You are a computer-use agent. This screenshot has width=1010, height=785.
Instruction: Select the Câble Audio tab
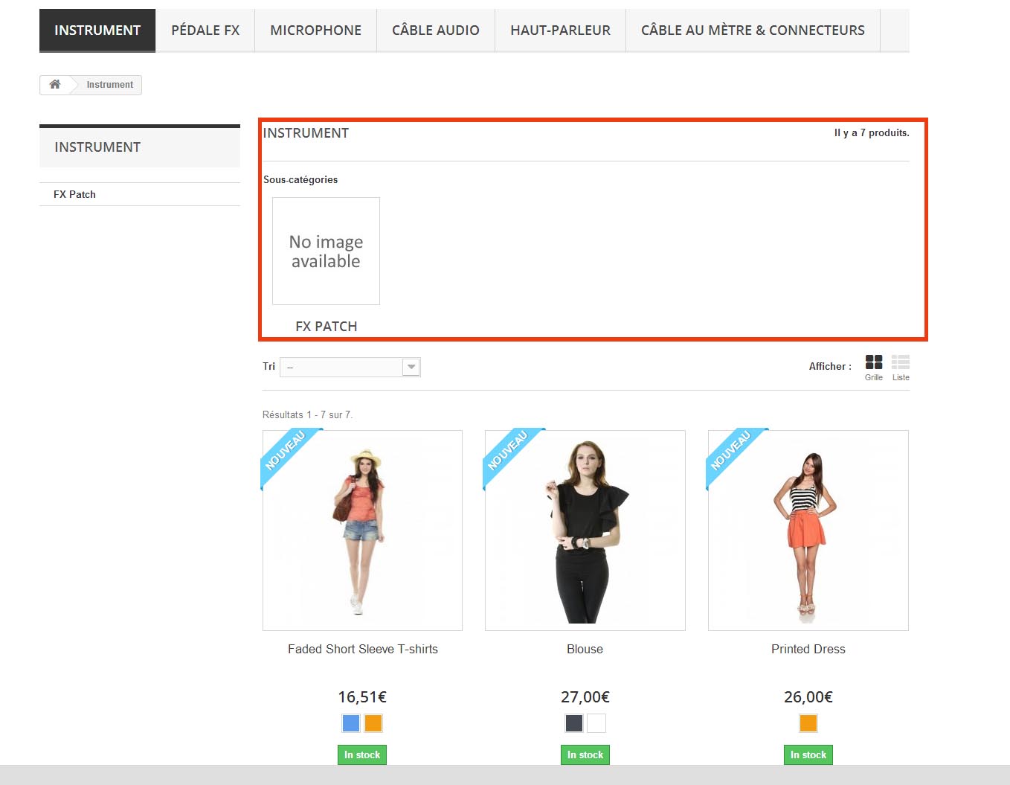pyautogui.click(x=436, y=31)
